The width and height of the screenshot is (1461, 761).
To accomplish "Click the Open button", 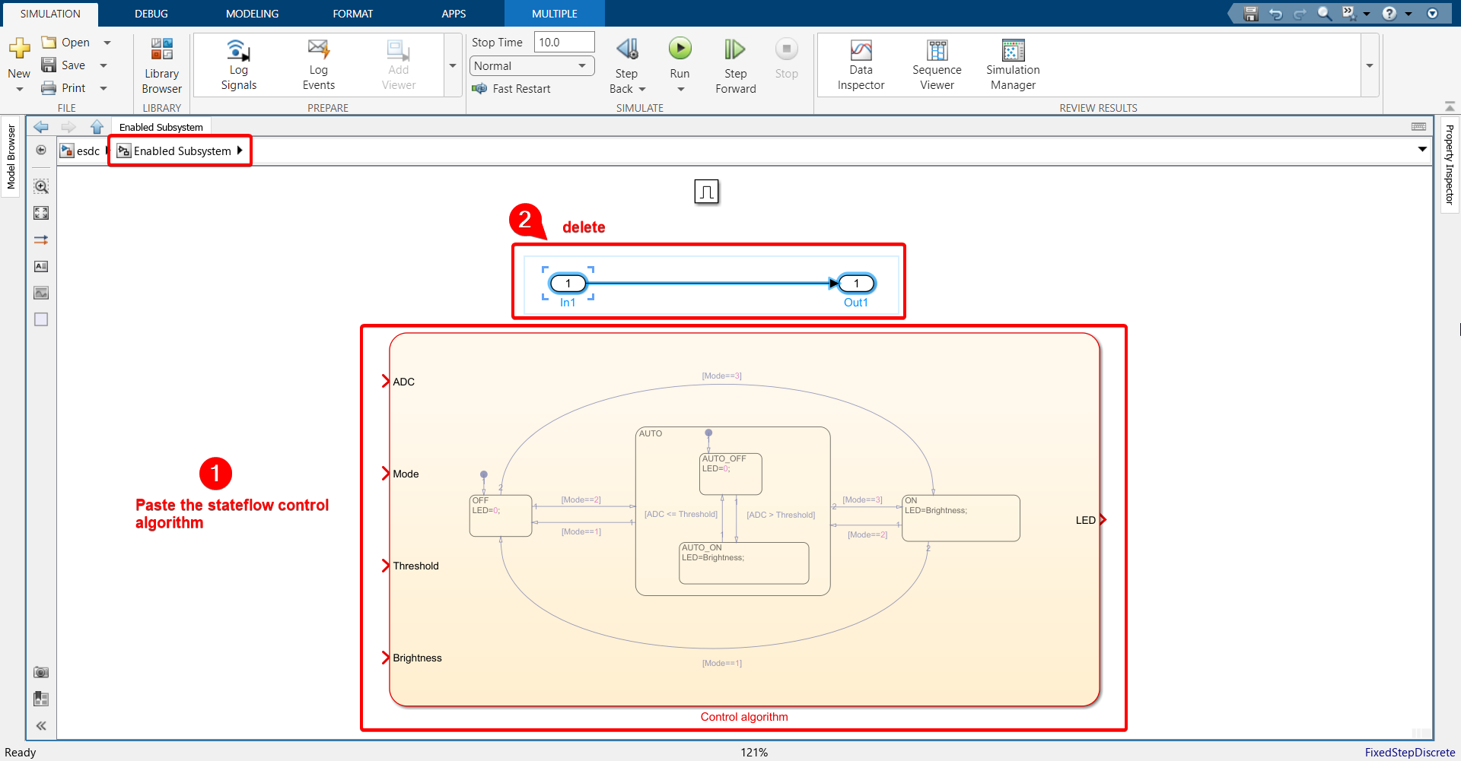I will 66,43.
